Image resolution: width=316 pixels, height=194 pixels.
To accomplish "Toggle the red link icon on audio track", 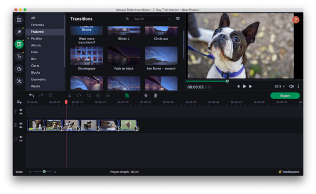I will pyautogui.click(x=21, y=141).
